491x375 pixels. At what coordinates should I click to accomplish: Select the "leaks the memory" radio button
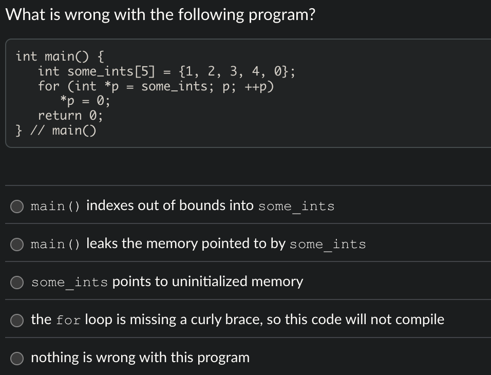pos(16,244)
